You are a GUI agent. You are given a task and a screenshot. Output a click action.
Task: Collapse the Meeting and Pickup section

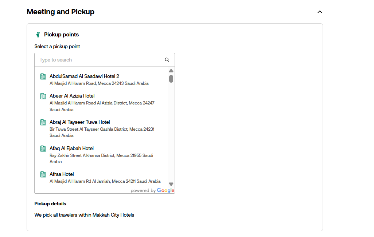tap(320, 12)
